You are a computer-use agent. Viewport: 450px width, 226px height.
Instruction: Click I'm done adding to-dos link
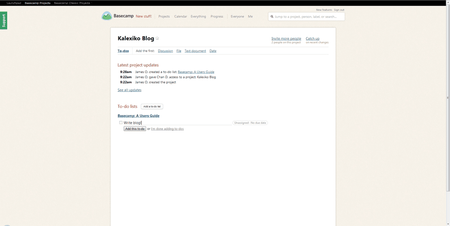(167, 129)
